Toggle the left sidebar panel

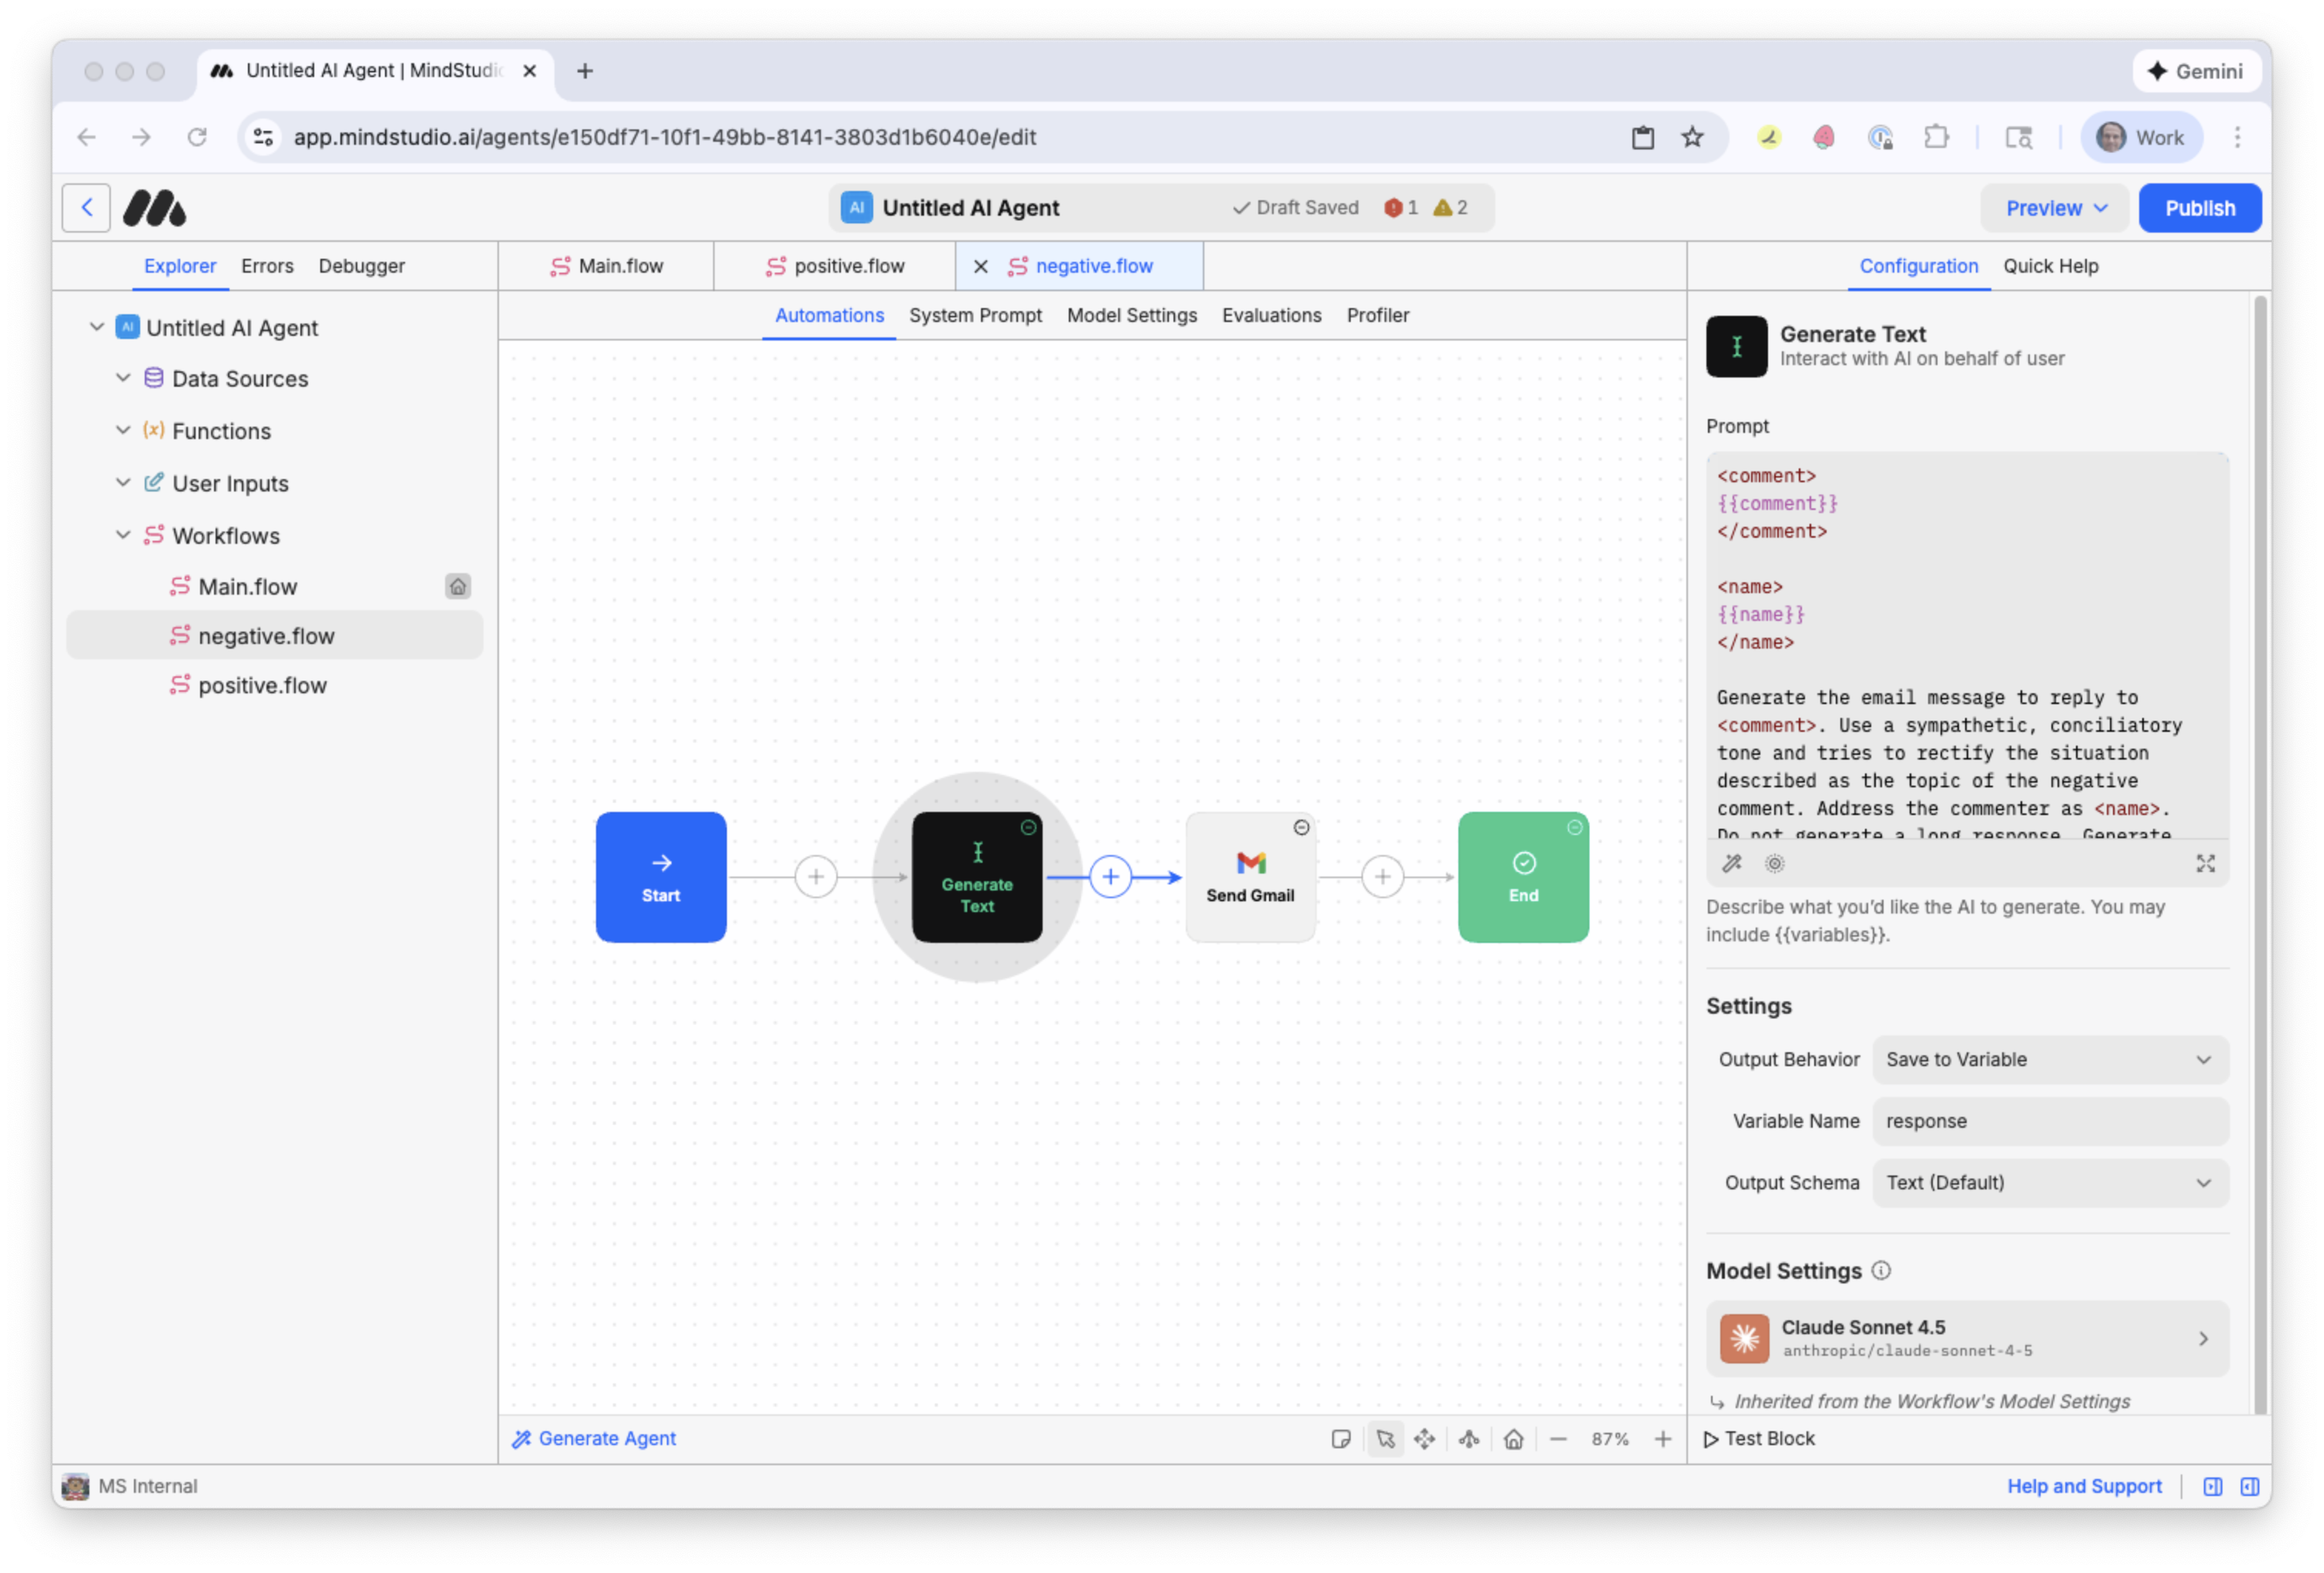click(x=2212, y=1486)
